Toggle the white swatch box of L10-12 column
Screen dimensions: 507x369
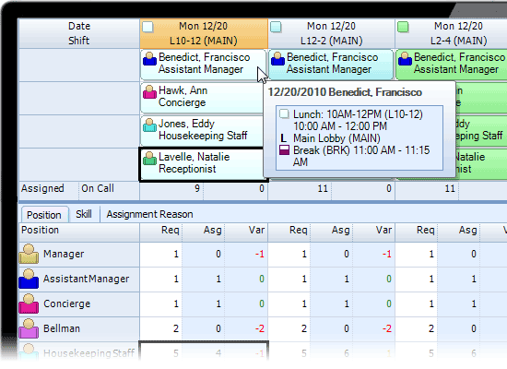point(147,27)
